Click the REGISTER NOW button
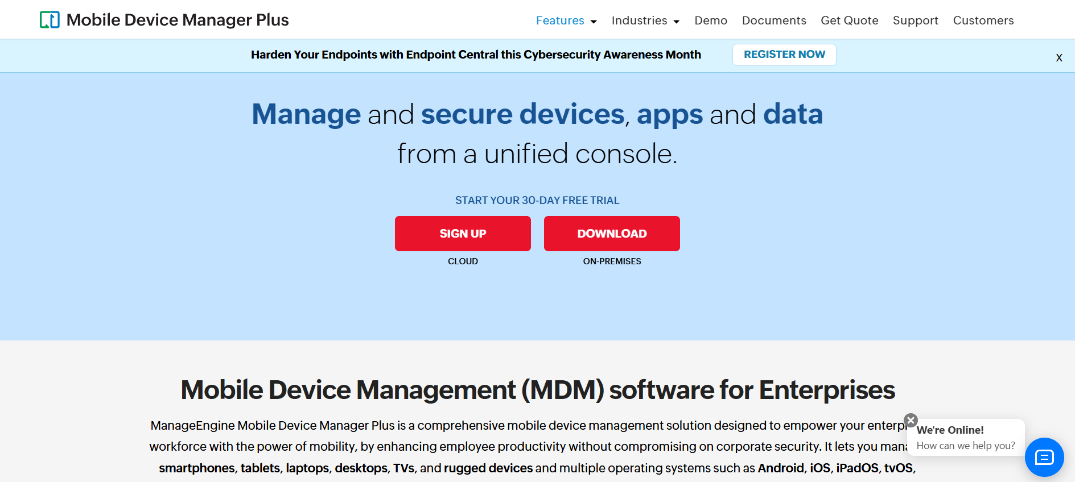Image resolution: width=1075 pixels, height=482 pixels. 784,55
